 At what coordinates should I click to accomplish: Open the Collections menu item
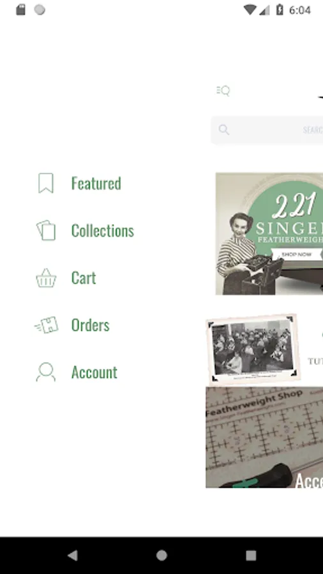point(103,231)
